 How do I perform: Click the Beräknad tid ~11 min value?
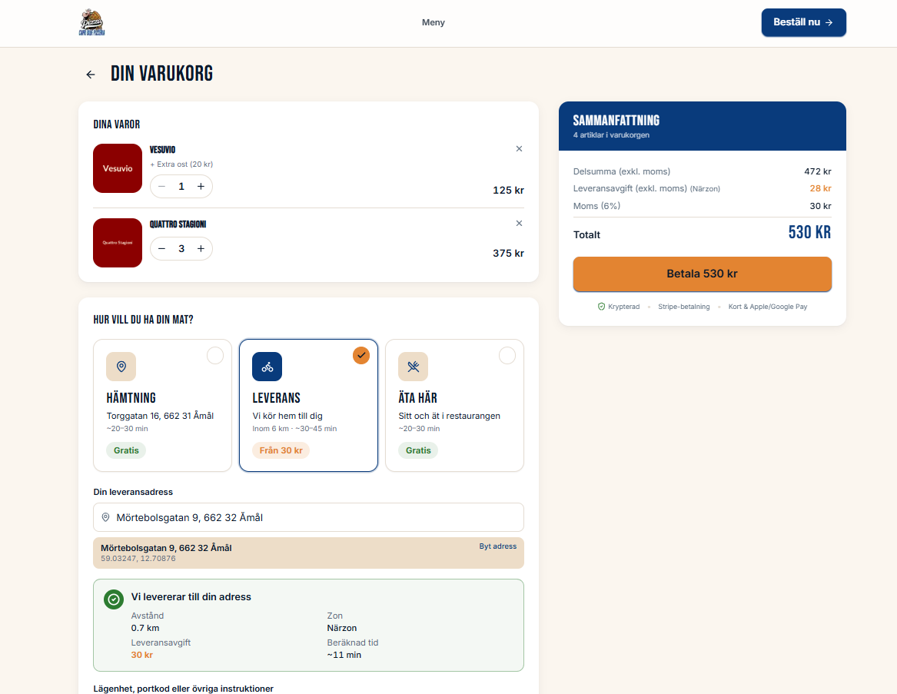pos(344,655)
